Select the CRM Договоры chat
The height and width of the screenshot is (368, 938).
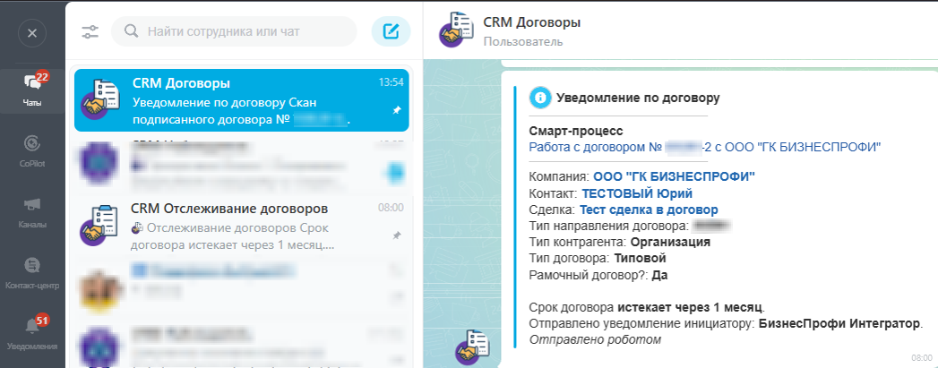[x=242, y=99]
